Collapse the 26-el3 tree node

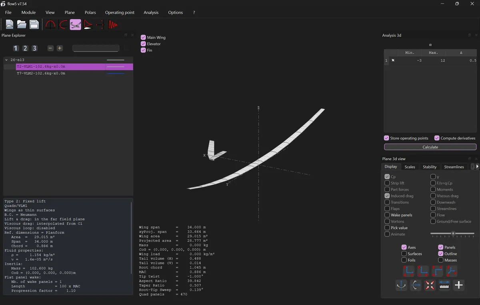pyautogui.click(x=6, y=60)
